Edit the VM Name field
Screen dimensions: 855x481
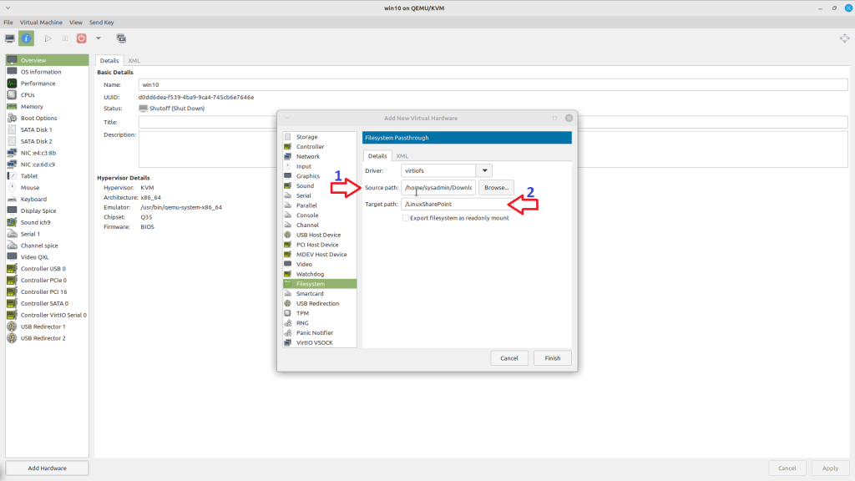(493, 84)
